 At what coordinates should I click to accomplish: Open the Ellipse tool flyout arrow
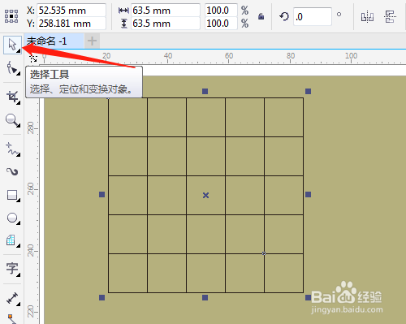coord(18,223)
